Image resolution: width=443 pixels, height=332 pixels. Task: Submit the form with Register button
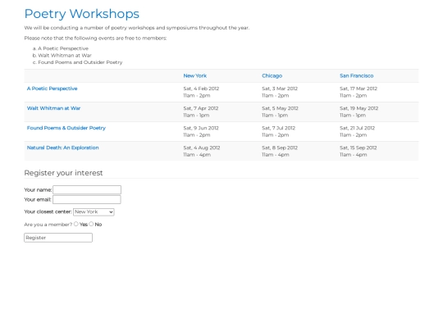click(x=58, y=238)
